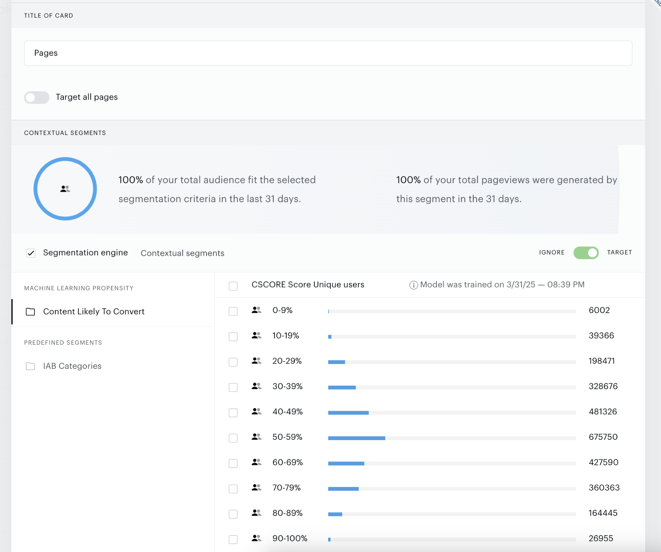Image resolution: width=661 pixels, height=552 pixels.
Task: Click the users icon beside 0-9%
Action: [x=256, y=310]
